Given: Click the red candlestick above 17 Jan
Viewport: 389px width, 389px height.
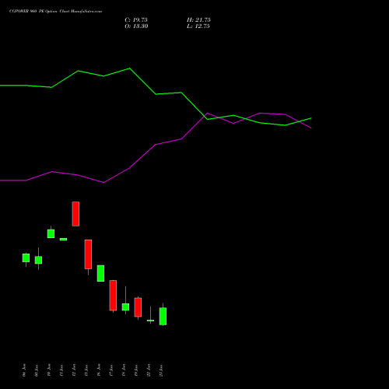Looking at the screenshot, I should click(x=113, y=296).
